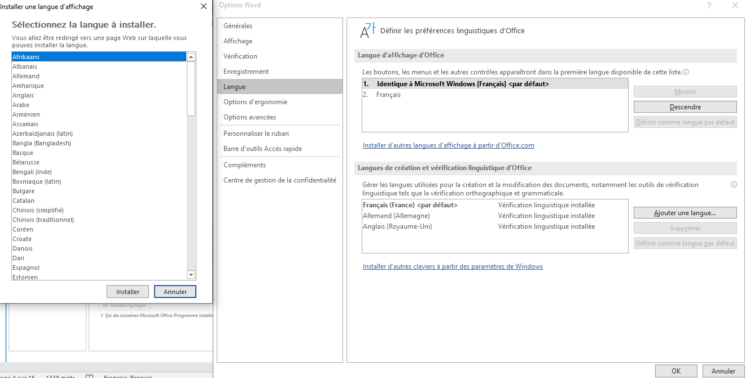Click Annuler in the install language dialog
The height and width of the screenshot is (378, 746).
point(175,292)
